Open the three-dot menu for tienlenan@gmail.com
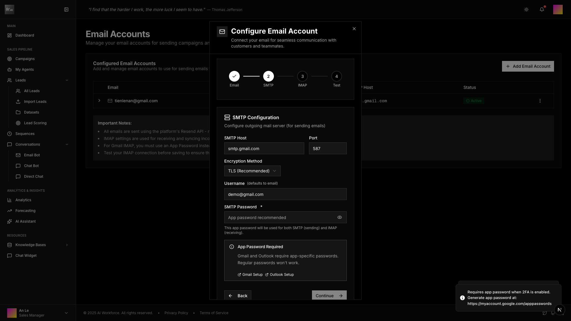 click(x=540, y=101)
